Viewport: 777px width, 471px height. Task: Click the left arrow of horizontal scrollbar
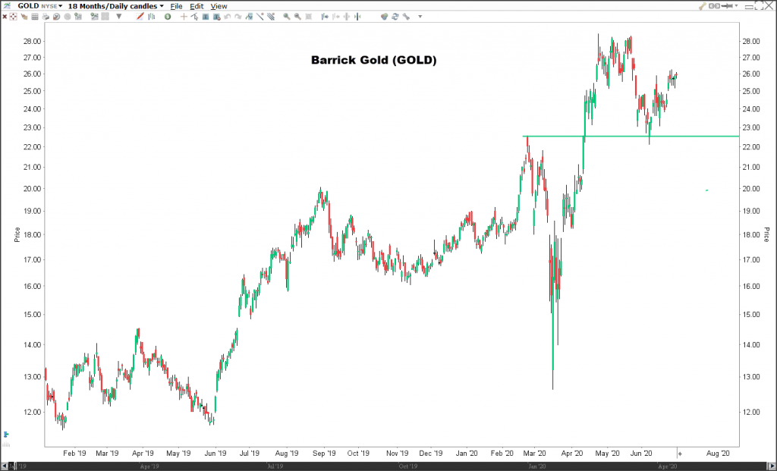click(4, 466)
